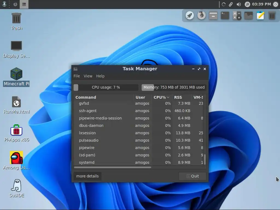This screenshot has width=280, height=210.
Task: Sort by the User column header
Action: (142, 97)
